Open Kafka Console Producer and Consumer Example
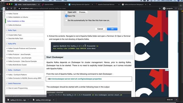 22,49
